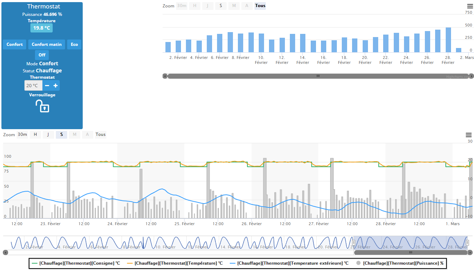Increase thermostat setpoint with the plus button
This screenshot has height=271, width=474.
55,85
